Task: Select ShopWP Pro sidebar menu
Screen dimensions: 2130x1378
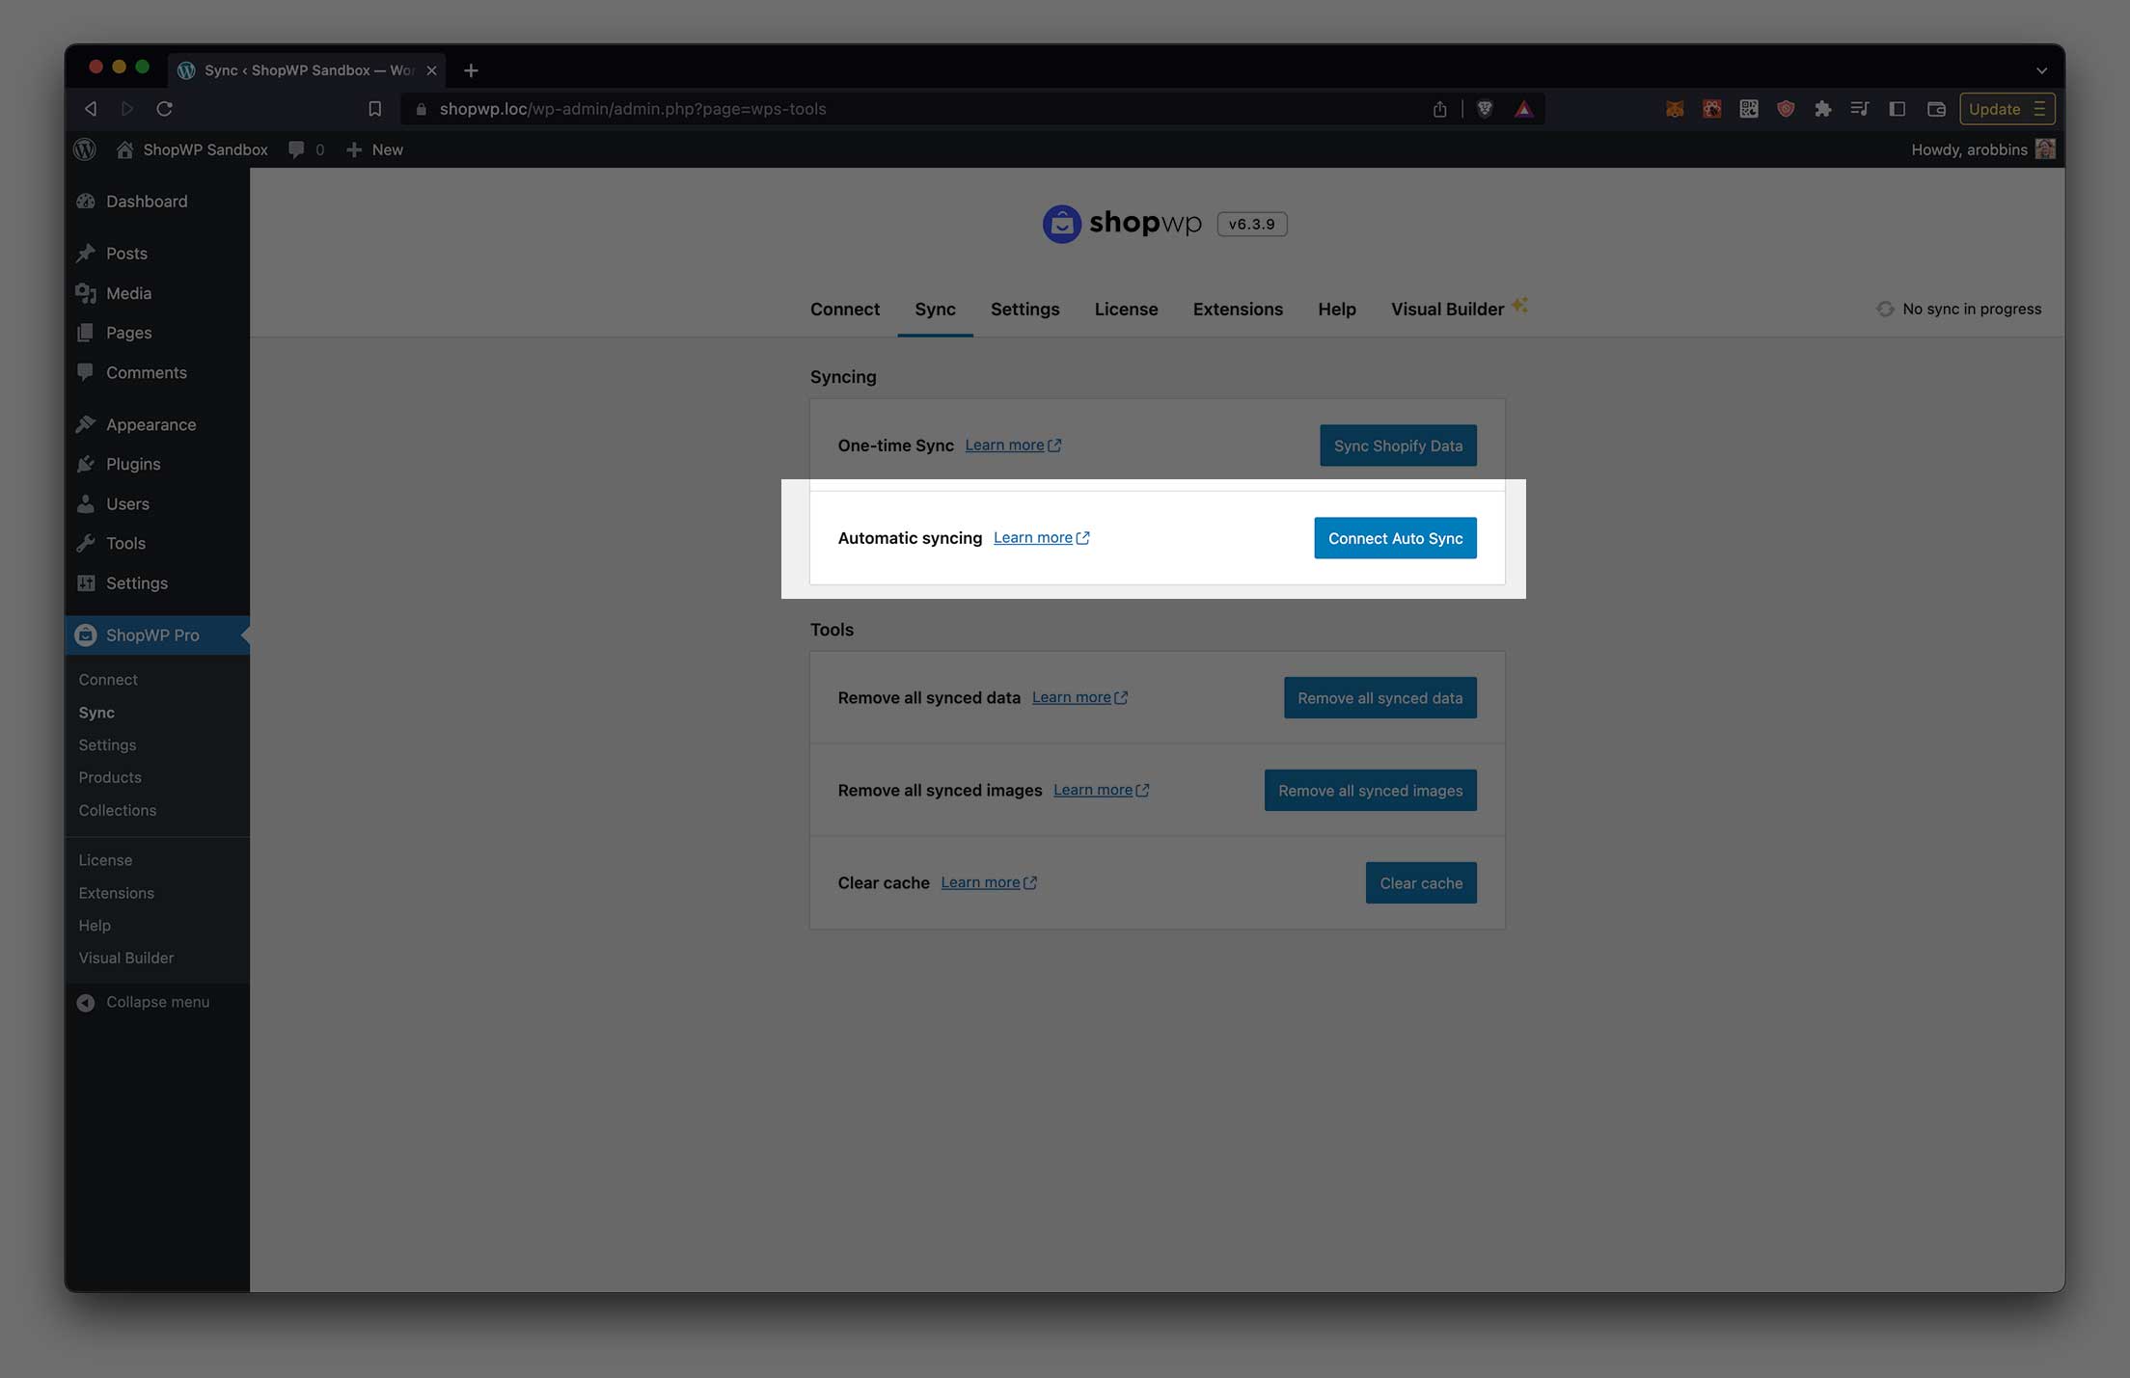Action: [x=157, y=635]
